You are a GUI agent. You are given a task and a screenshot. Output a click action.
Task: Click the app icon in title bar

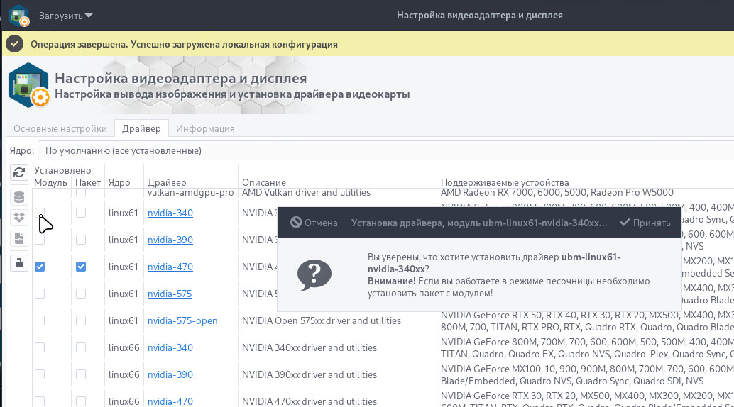coord(19,15)
